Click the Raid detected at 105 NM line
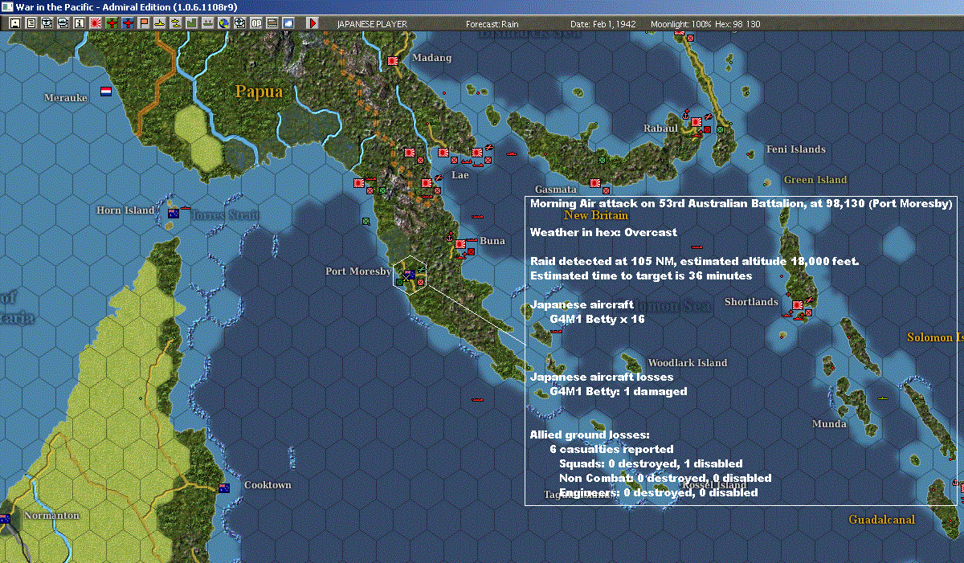 (695, 262)
